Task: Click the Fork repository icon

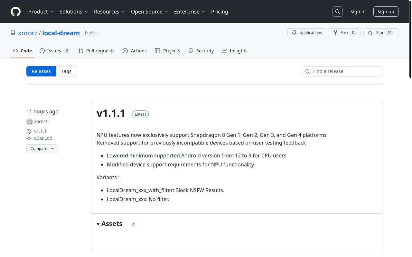Action: tap(335, 33)
